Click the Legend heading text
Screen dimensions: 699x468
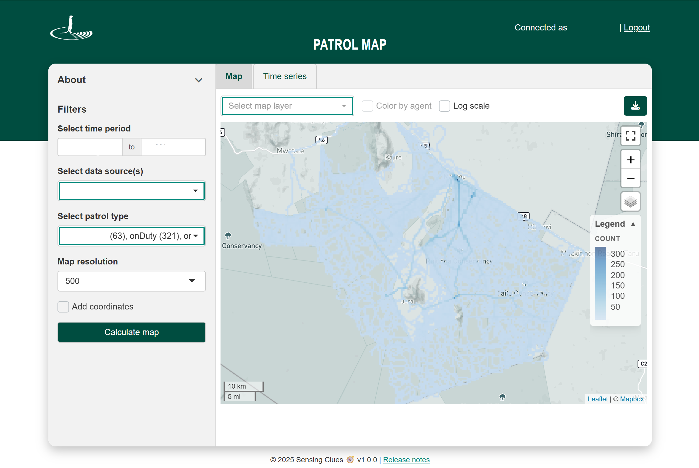pyautogui.click(x=610, y=224)
